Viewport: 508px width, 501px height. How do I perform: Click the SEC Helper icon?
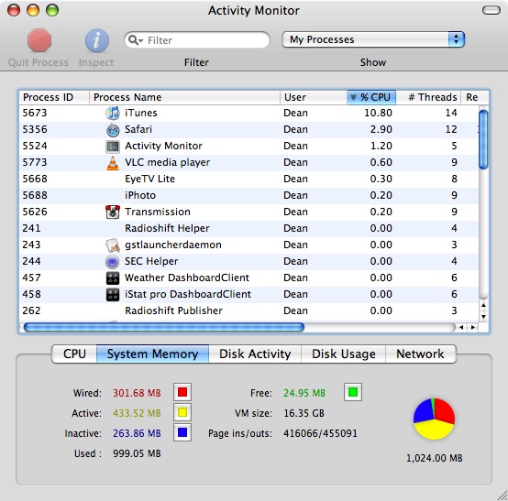point(113,262)
